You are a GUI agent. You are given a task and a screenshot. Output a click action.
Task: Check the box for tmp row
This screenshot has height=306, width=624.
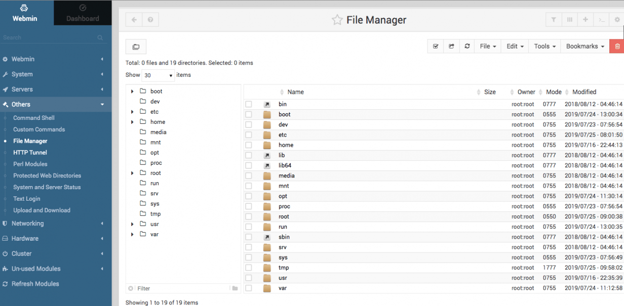coord(249,268)
